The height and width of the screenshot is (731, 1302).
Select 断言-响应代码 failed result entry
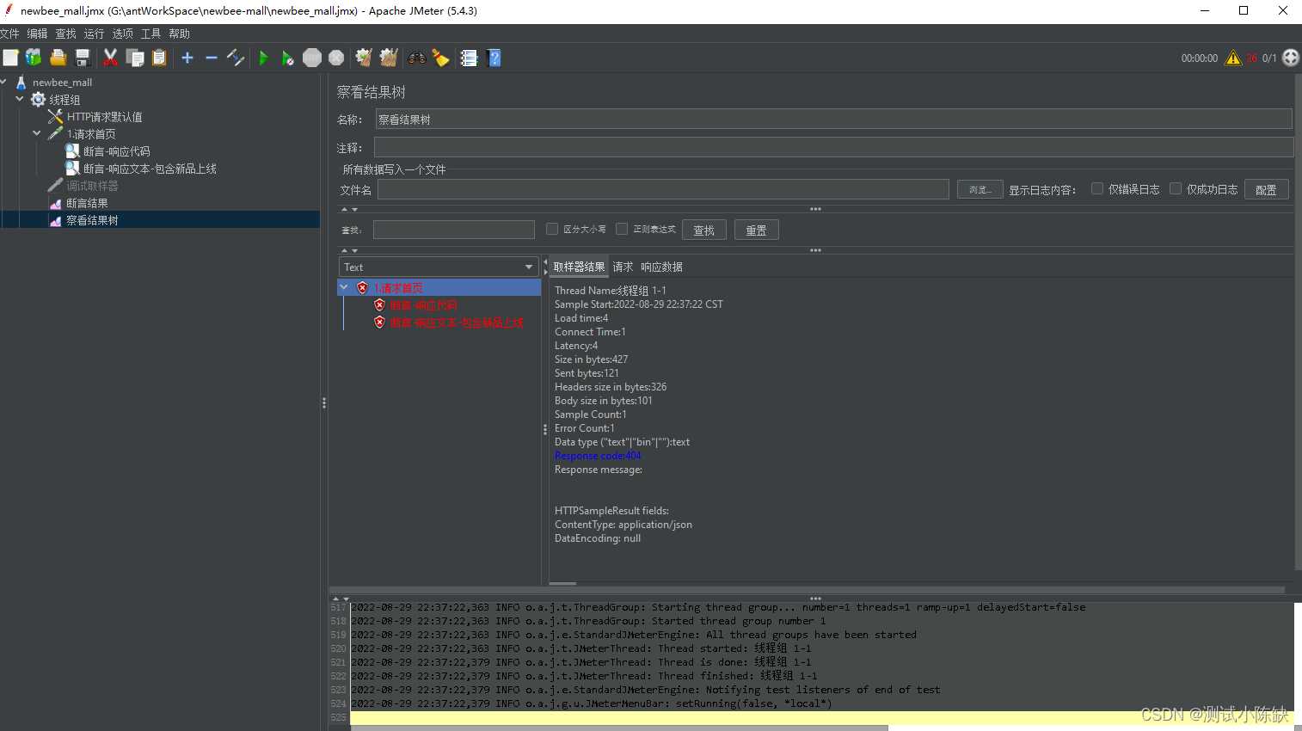(424, 305)
